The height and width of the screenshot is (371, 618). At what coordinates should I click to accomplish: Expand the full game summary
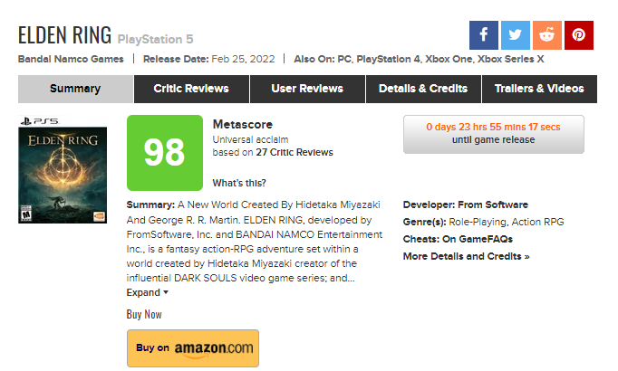147,293
